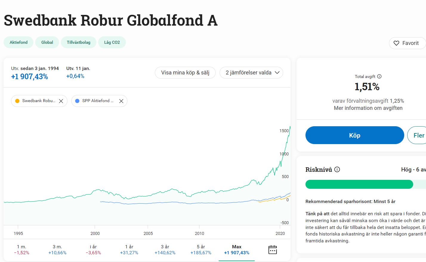The image size is (426, 262).
Task: Expand the 2 jämförelser valda dropdown
Action: [251, 73]
